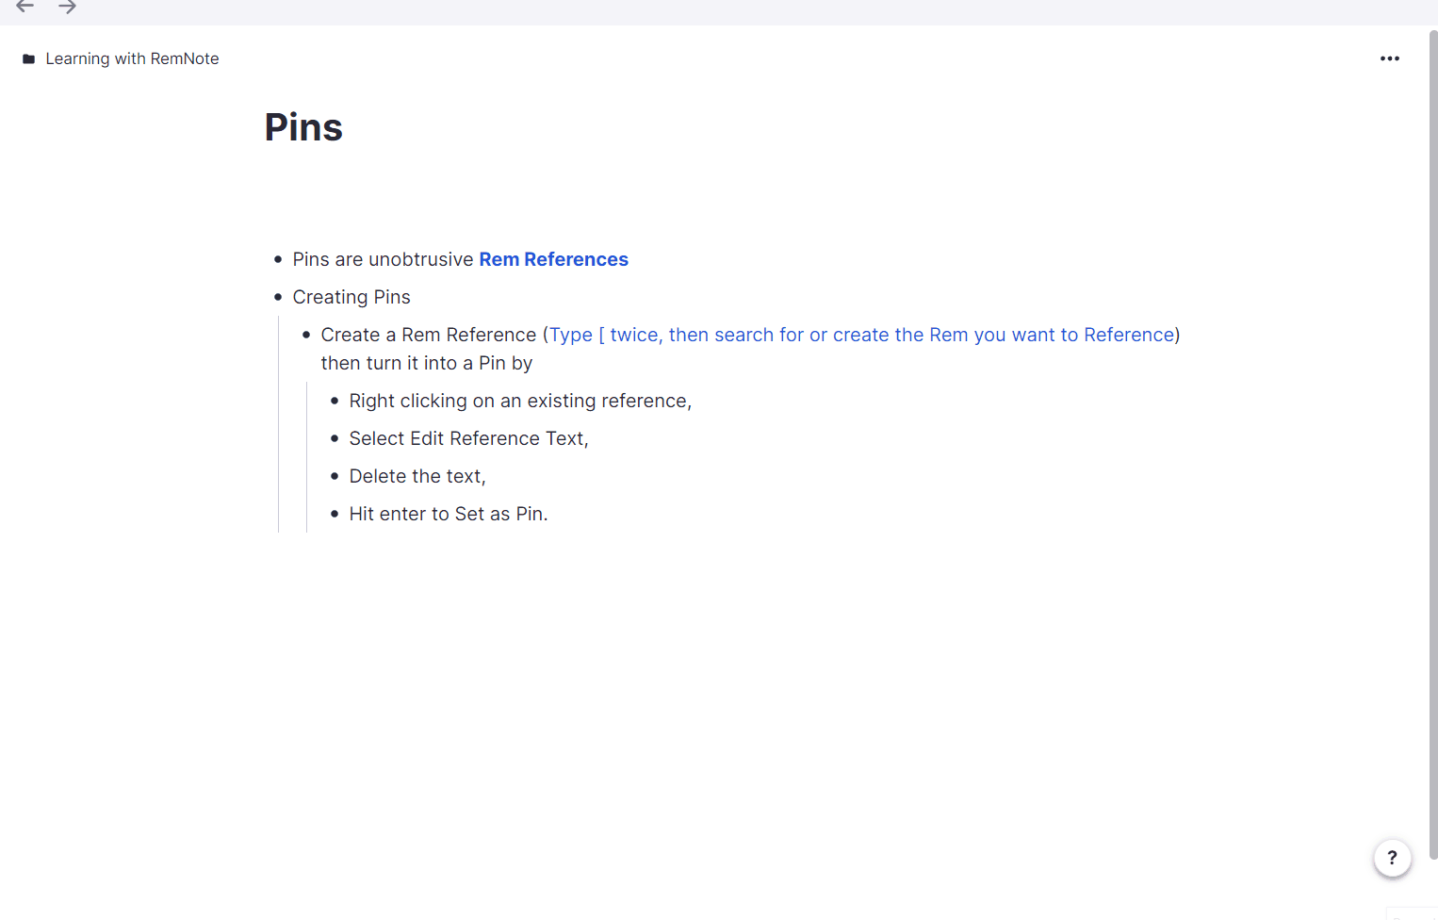The image size is (1438, 920).
Task: Click the Pins page title
Action: 303,127
